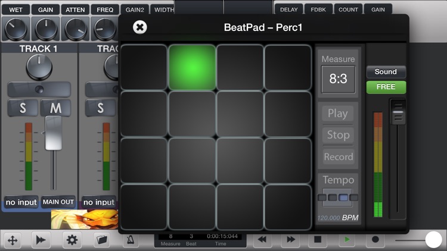The width and height of the screenshot is (447, 251).
Task: Switch to the GAIN2 tab
Action: click(135, 10)
